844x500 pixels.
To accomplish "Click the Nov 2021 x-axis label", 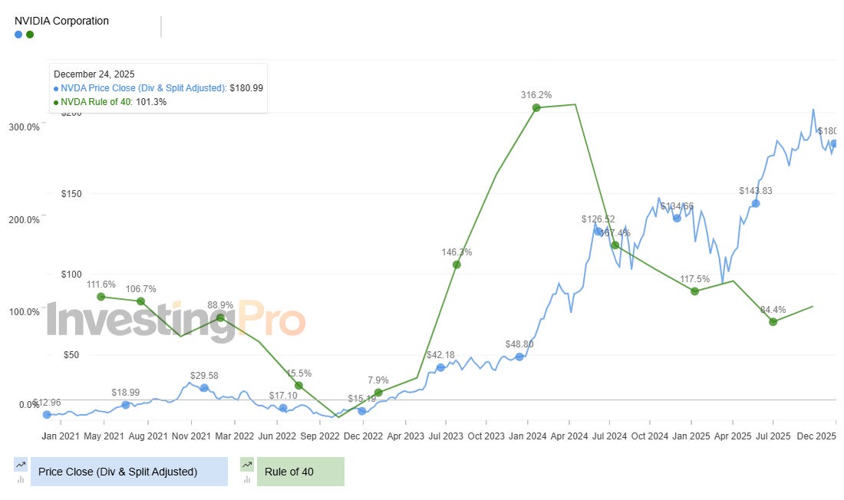I will coord(190,436).
